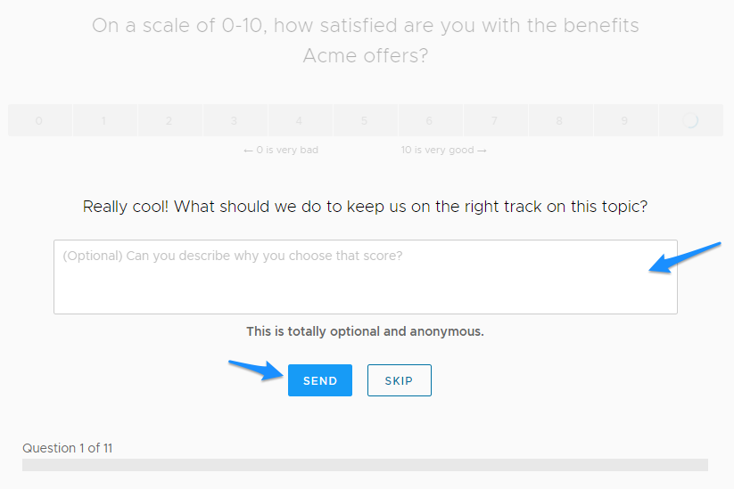
Task: Select rating 6 on the scale
Action: (x=430, y=120)
